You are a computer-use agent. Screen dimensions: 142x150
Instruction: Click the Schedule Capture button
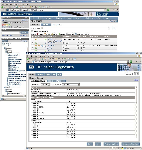point(111,144)
